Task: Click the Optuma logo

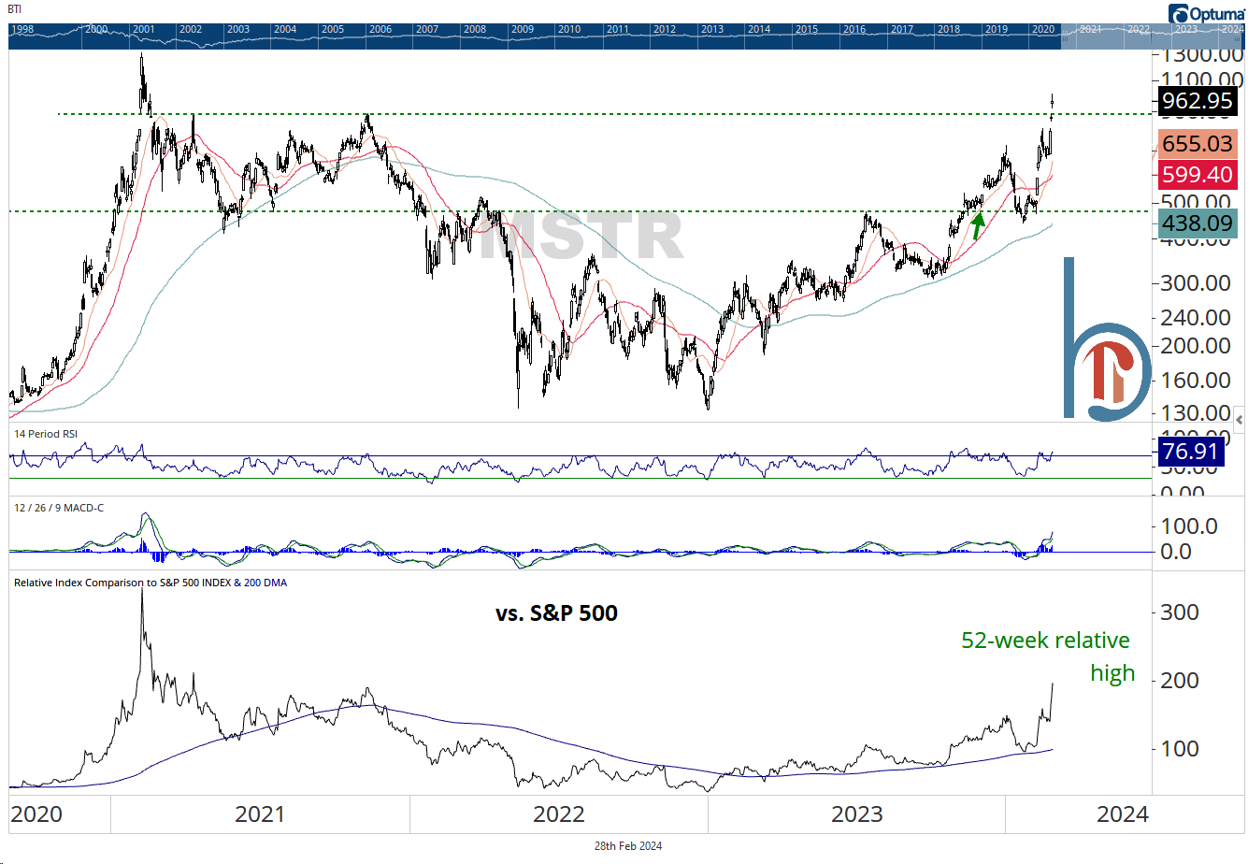Action: (x=1206, y=13)
